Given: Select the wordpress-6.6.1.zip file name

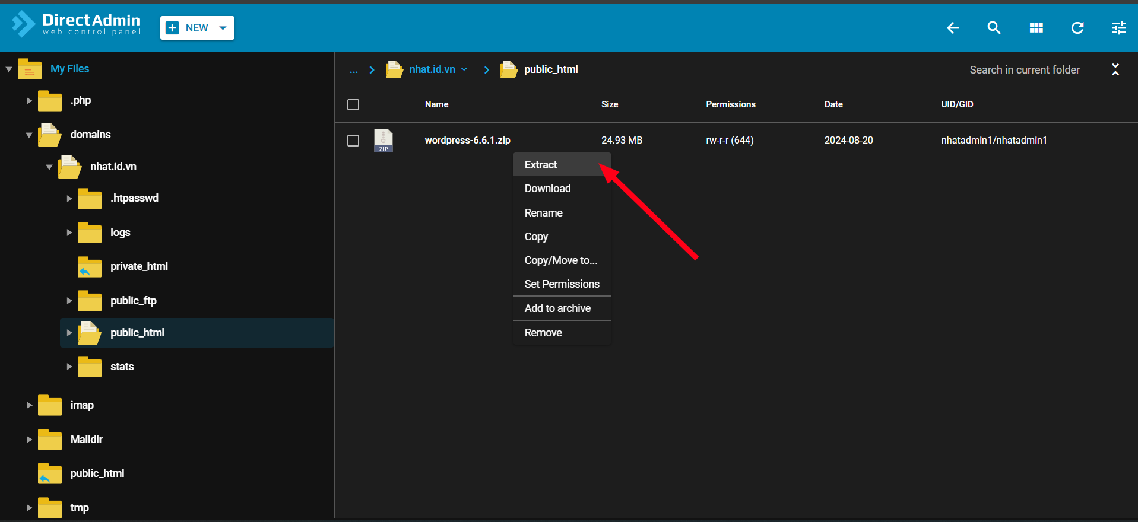Looking at the screenshot, I should [x=468, y=141].
